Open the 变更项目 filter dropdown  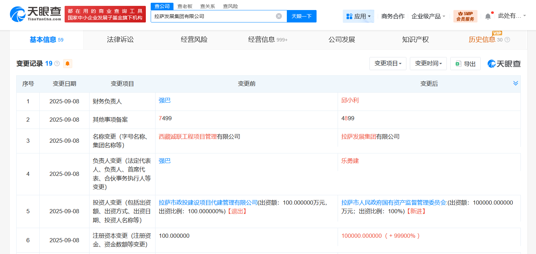point(388,63)
